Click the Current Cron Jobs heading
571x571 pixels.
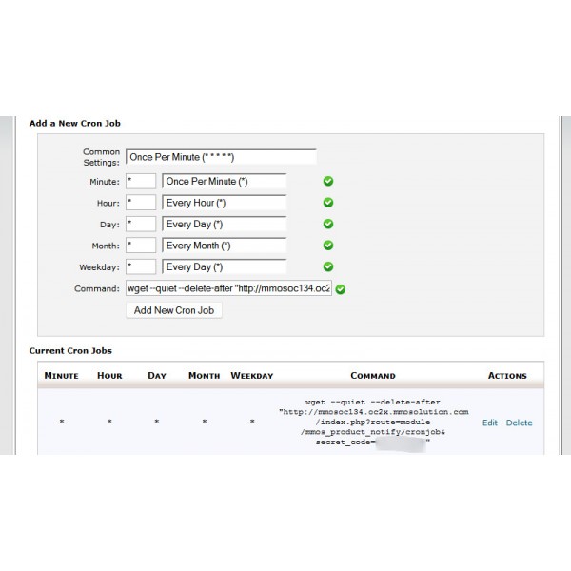pyautogui.click(x=70, y=350)
